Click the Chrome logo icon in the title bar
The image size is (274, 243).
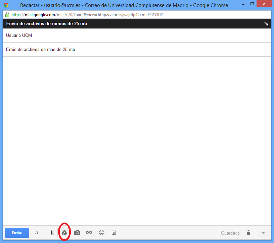pyautogui.click(x=6, y=5)
